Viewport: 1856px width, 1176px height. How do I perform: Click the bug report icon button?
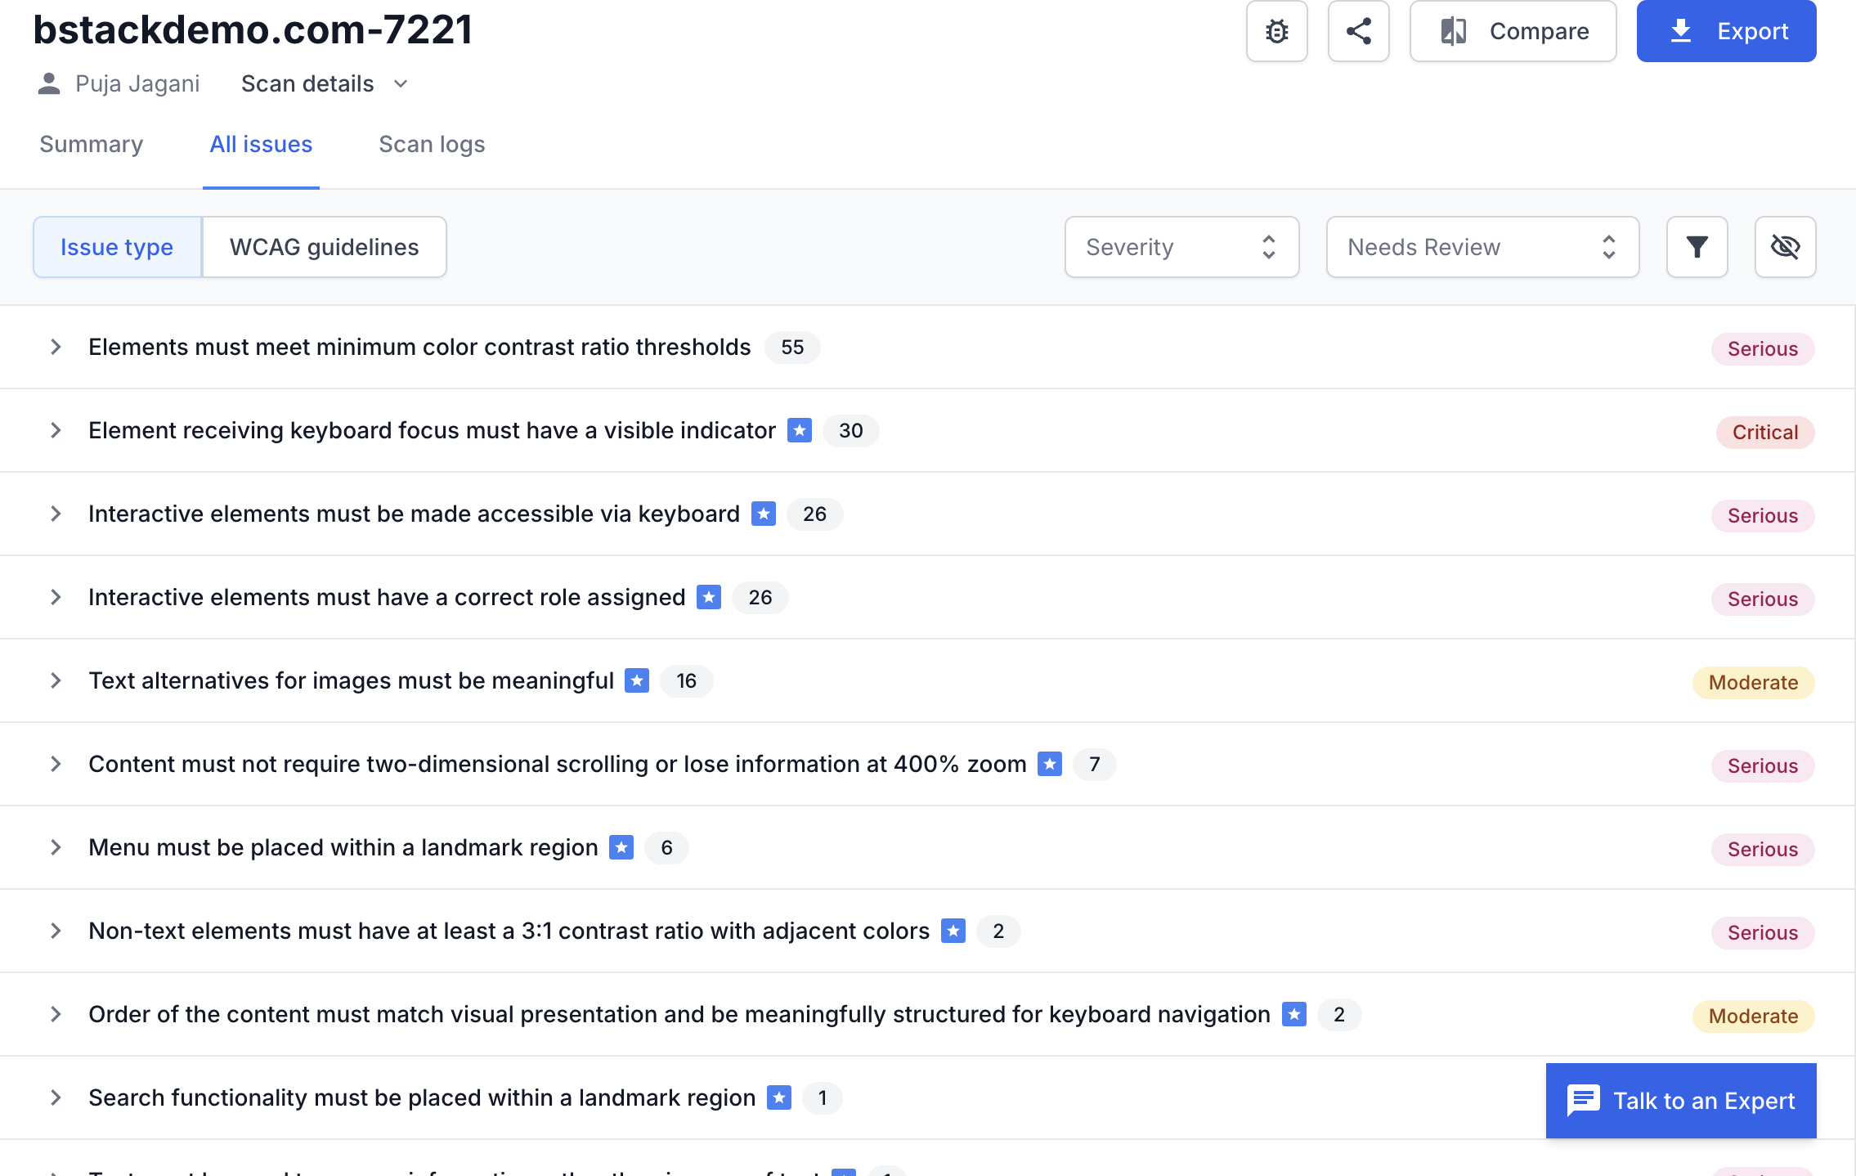click(x=1276, y=31)
